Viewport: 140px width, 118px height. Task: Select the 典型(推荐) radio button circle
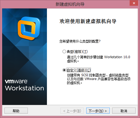click(x=64, y=52)
